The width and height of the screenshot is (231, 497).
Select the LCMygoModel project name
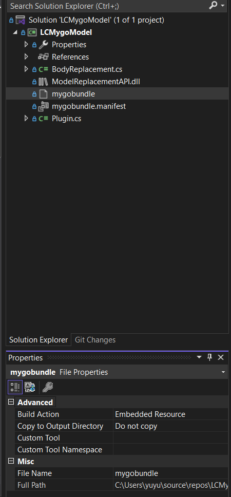[66, 33]
